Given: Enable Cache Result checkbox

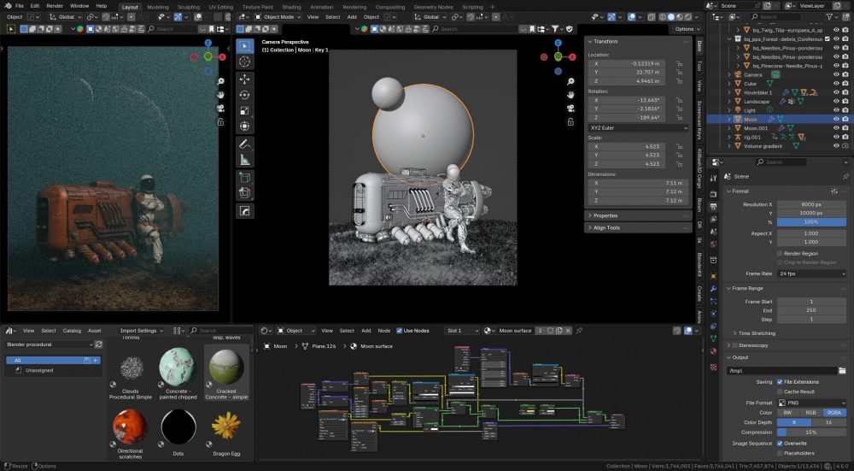Looking at the screenshot, I should [x=780, y=392].
